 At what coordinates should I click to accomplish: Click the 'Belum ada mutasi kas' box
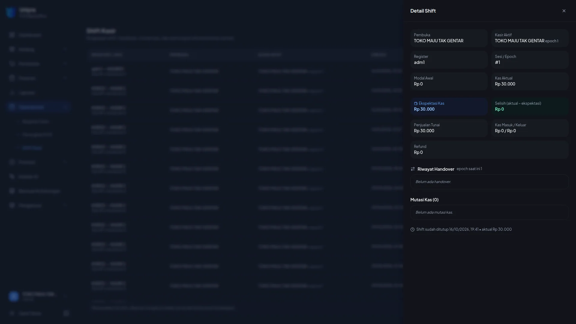pos(489,212)
